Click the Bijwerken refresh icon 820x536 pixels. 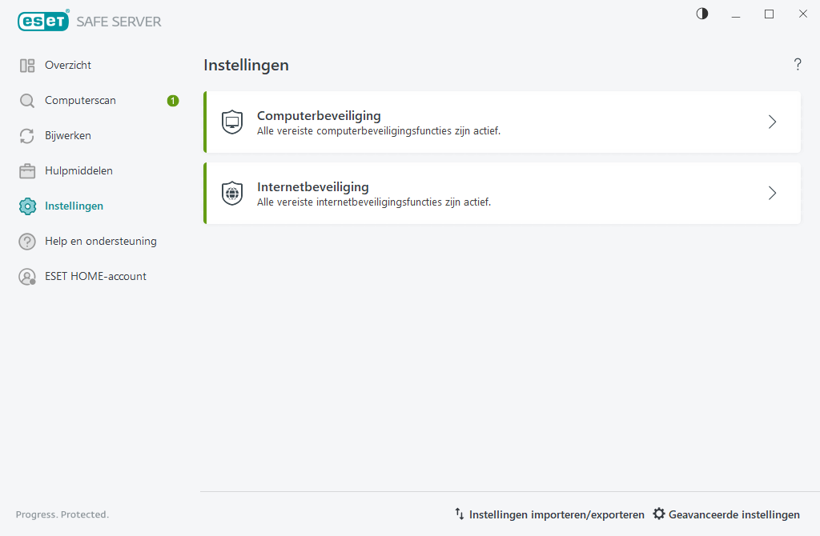coord(26,135)
